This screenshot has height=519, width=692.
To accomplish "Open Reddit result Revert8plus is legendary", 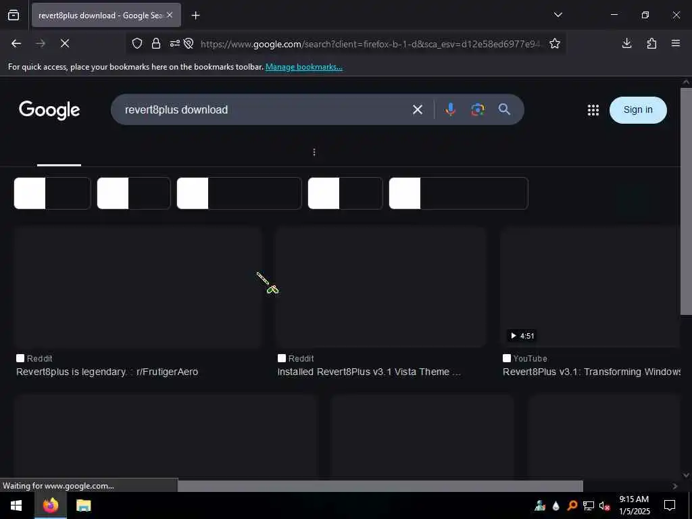I will pos(107,372).
